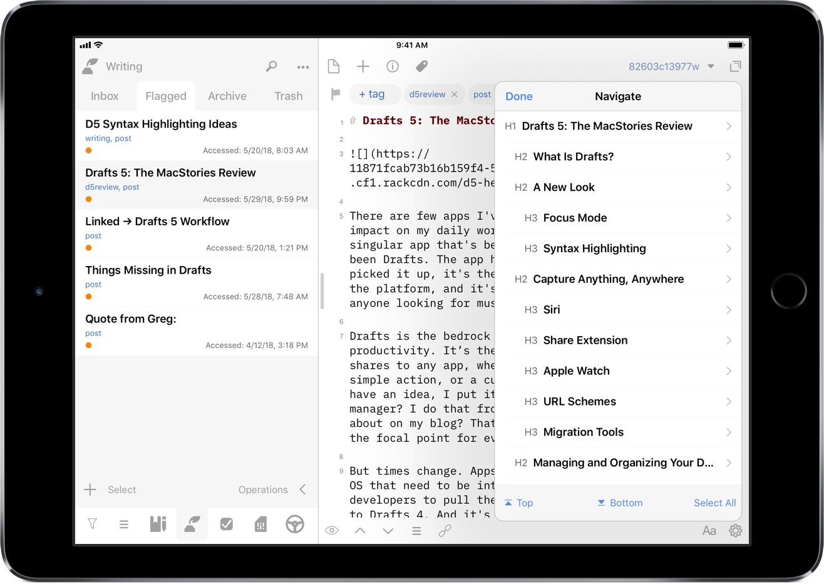Toggle the flag on current draft

336,95
